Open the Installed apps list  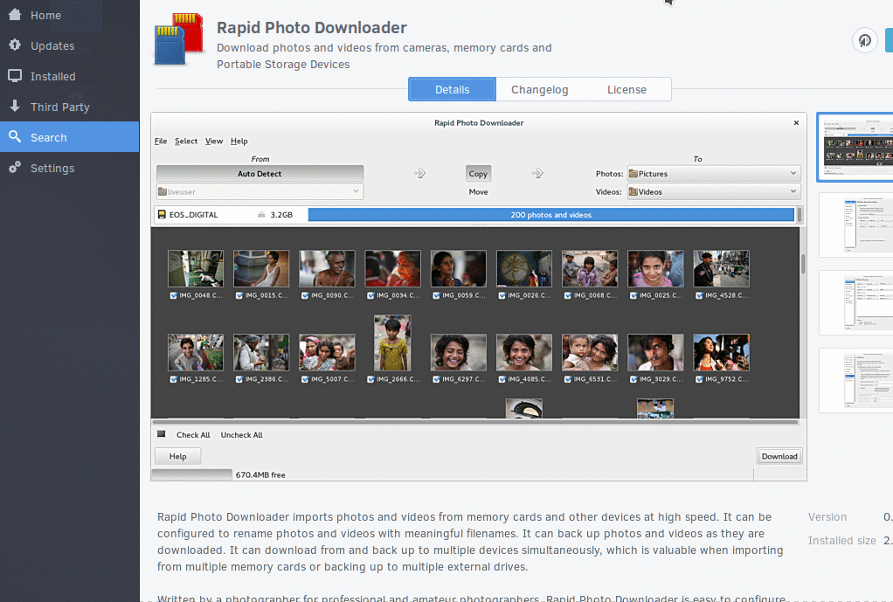[x=70, y=76]
